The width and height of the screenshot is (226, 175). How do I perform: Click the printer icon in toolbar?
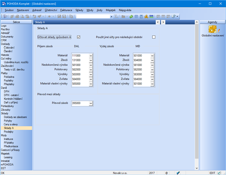pyautogui.click(x=17, y=16)
